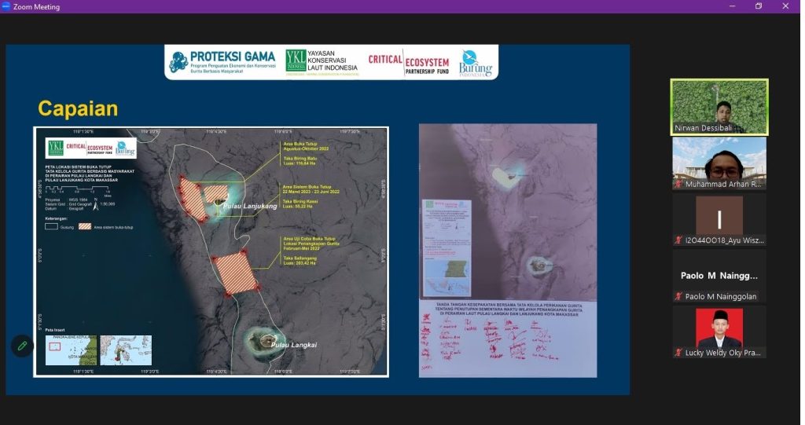Click muted mic icon on Muhammad Arhan tile

click(x=678, y=184)
